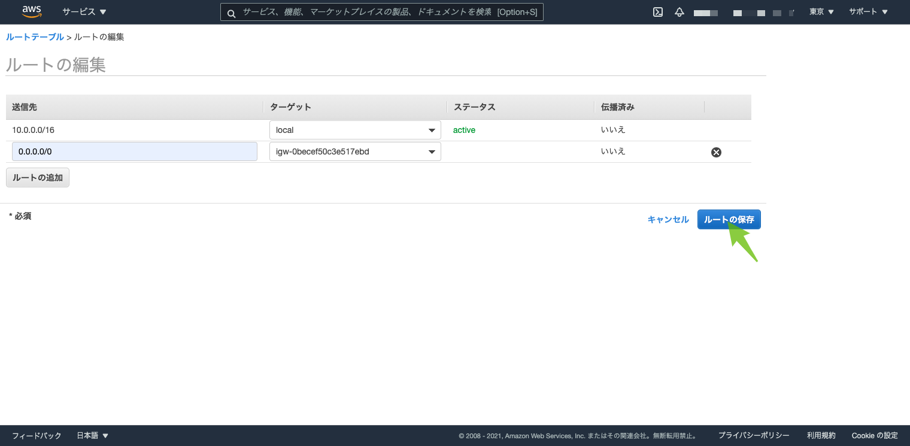910x446 pixels.
Task: Click the active status text
Action: [464, 130]
